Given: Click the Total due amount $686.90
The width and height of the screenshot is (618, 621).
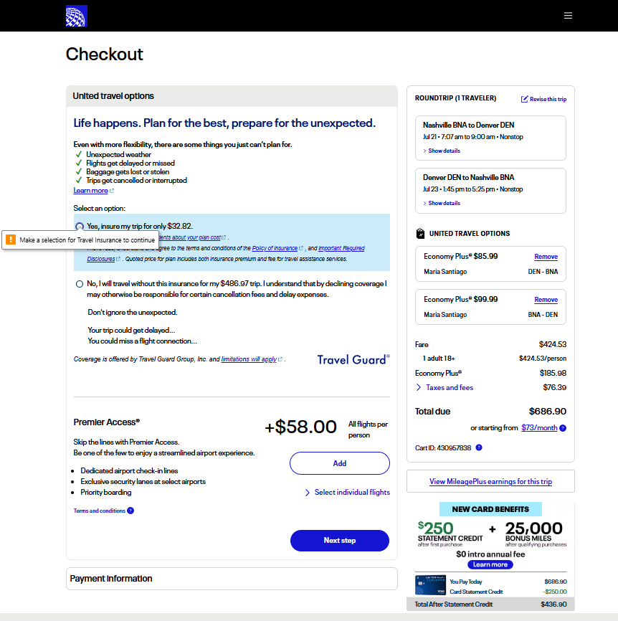Looking at the screenshot, I should 548,412.
